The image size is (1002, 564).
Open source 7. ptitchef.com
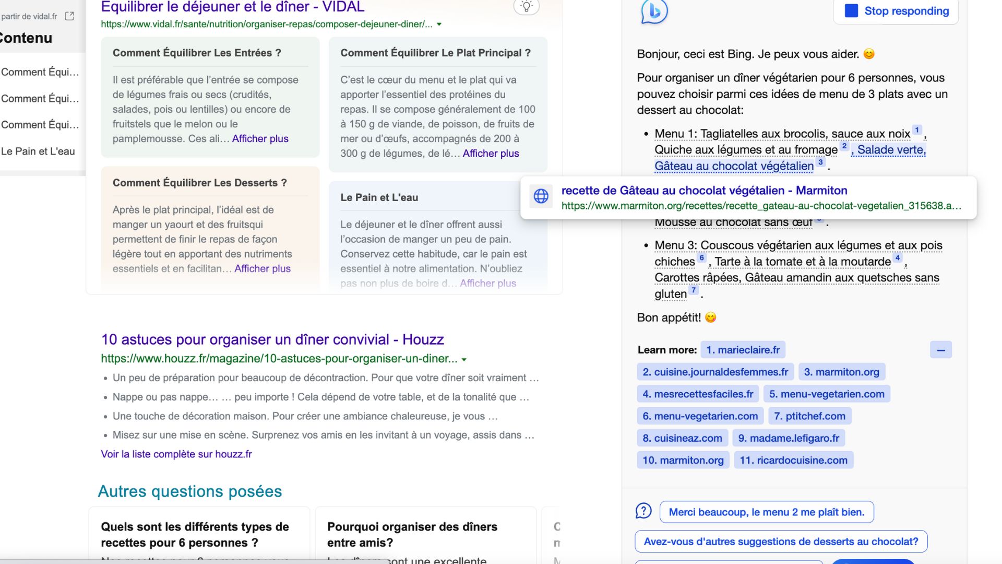(810, 416)
